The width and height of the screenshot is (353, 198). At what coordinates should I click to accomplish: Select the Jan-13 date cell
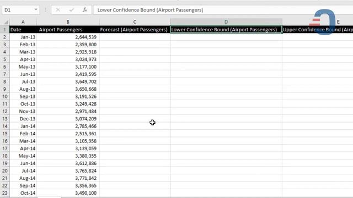(x=23, y=37)
